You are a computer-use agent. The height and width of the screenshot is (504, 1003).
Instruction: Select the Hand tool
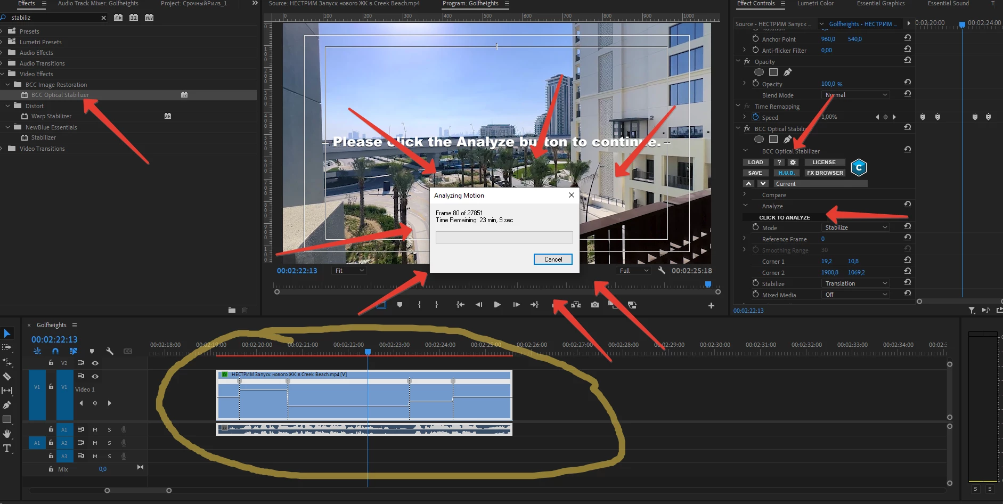pos(7,434)
